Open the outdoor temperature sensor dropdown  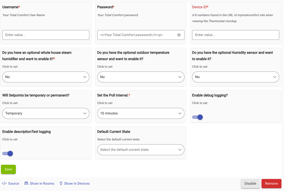point(141,77)
